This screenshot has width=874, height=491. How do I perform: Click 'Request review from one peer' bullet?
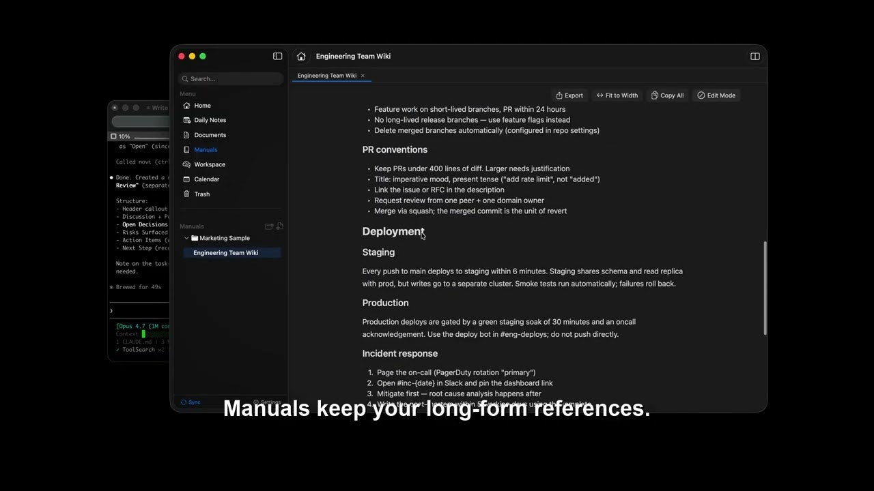coord(459,200)
